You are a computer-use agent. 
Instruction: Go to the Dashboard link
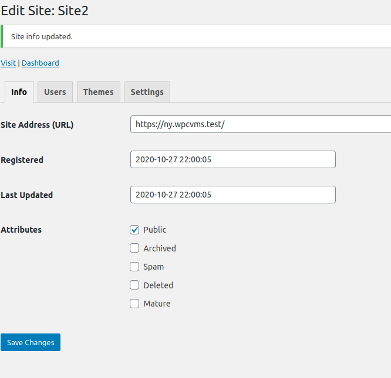tap(40, 63)
